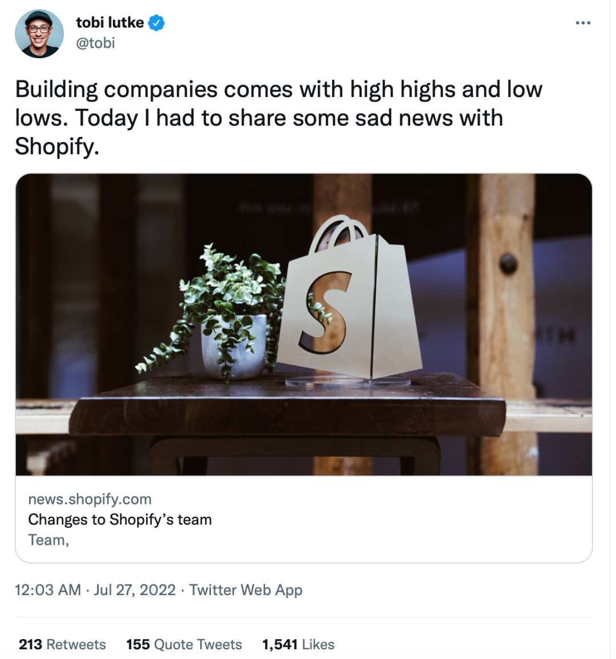The image size is (616, 659).
Task: Open Changes to Shopify's team article title
Action: tap(120, 519)
